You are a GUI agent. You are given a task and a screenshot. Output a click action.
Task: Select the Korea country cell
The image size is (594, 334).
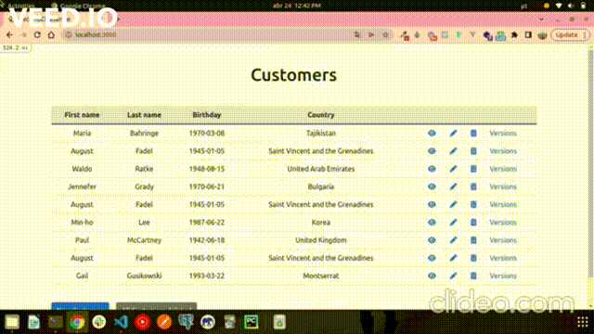pyautogui.click(x=321, y=223)
